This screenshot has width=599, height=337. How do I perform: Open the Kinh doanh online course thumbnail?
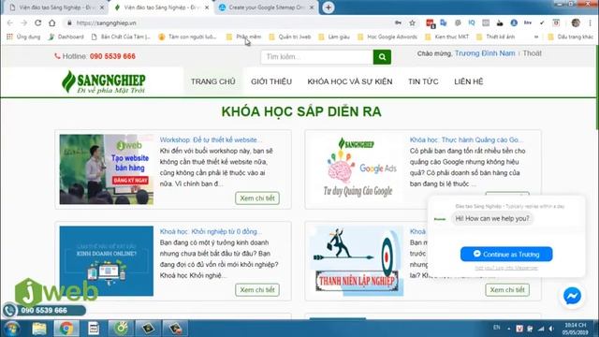click(x=107, y=261)
